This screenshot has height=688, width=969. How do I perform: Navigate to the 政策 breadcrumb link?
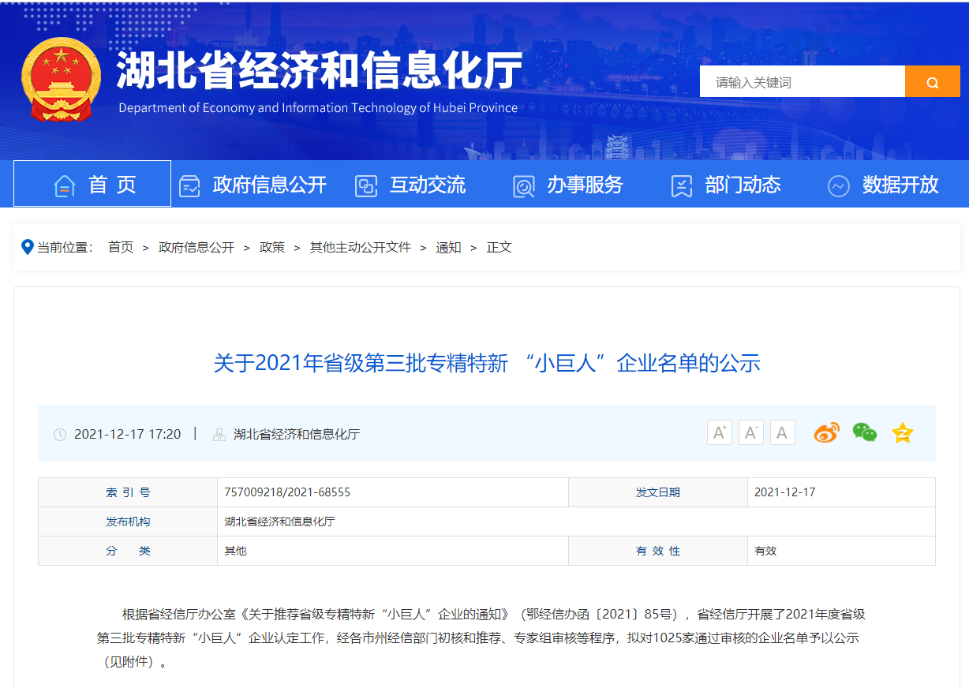coord(271,247)
